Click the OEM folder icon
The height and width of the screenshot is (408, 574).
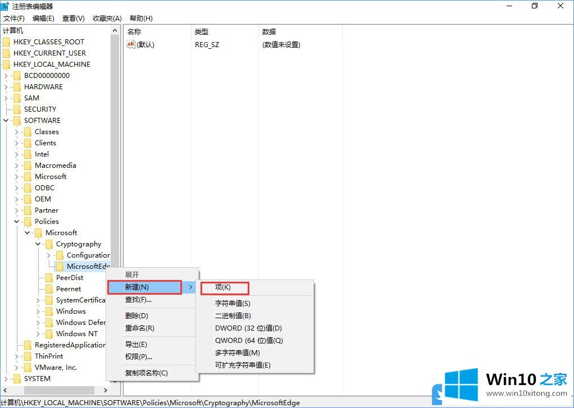[x=28, y=199]
